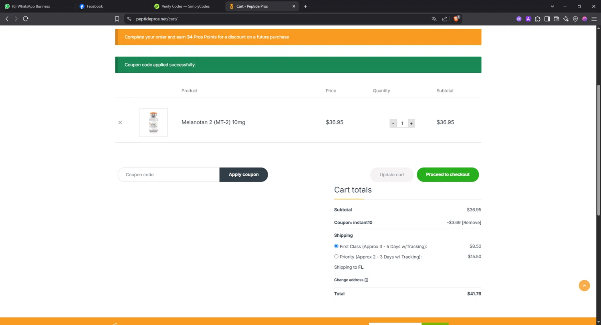Open site information icon beside the URL
Viewport: 601px width, 325px height.
[129, 19]
